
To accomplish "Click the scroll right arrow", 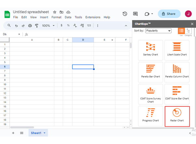I will click(128, 127).
